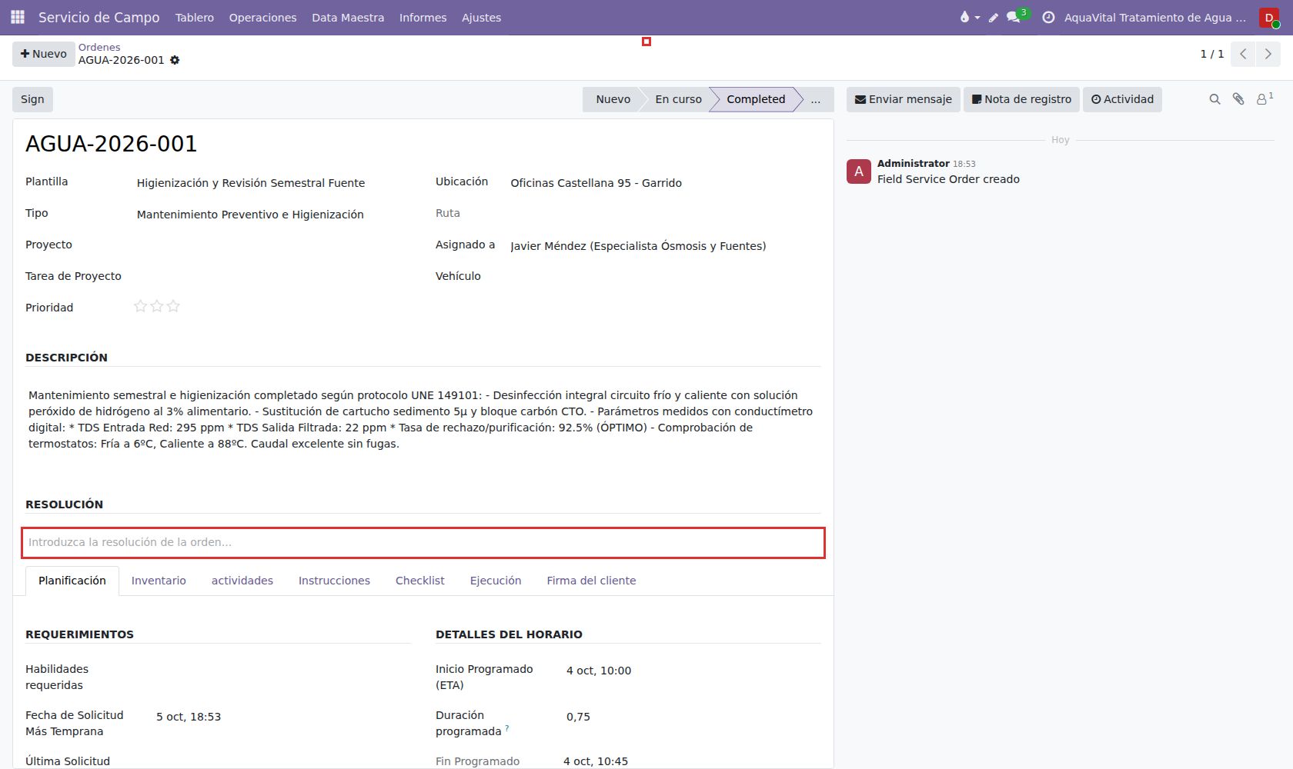
Task: Click the pencil edit icon in top bar
Action: 994,18
